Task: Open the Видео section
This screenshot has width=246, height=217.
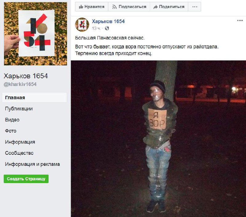Action: [x=12, y=120]
